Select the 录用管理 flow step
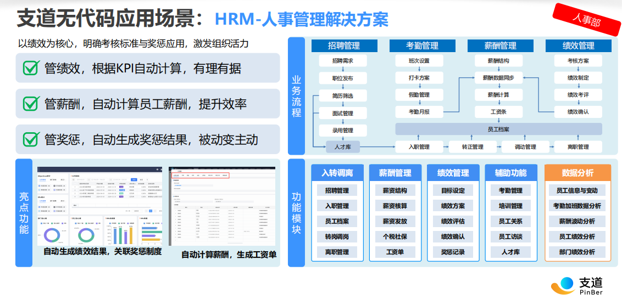The image size is (622, 305). (343, 131)
